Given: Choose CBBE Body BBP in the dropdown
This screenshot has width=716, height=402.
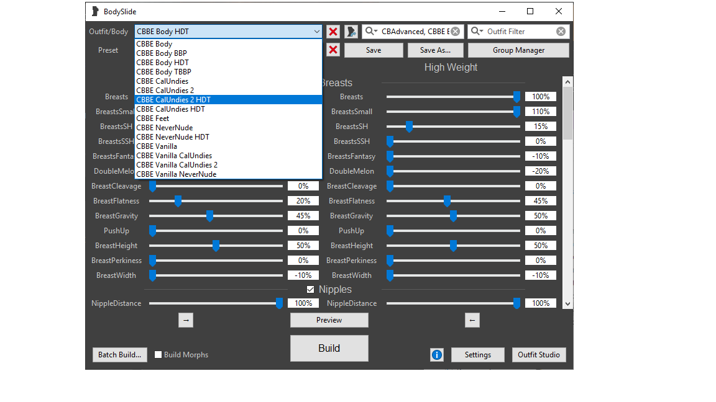Looking at the screenshot, I should (x=228, y=53).
